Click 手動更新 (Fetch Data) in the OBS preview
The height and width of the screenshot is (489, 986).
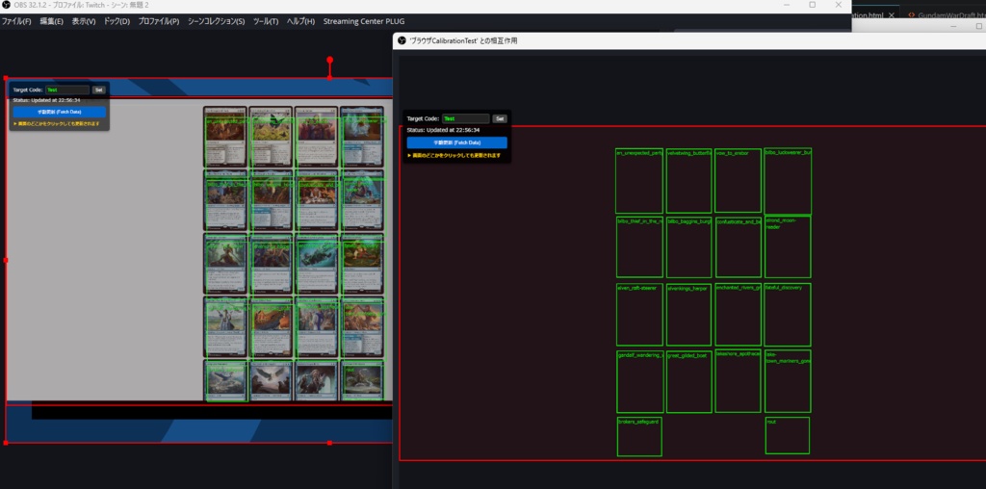coord(59,112)
